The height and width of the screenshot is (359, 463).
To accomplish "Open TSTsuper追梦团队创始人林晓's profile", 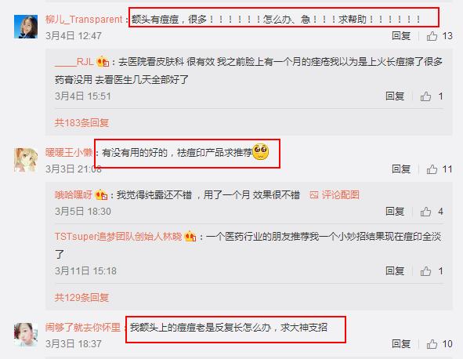I will (118, 237).
